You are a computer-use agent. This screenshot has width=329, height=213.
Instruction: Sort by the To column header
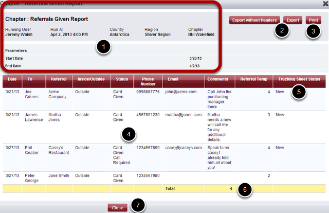(30, 79)
